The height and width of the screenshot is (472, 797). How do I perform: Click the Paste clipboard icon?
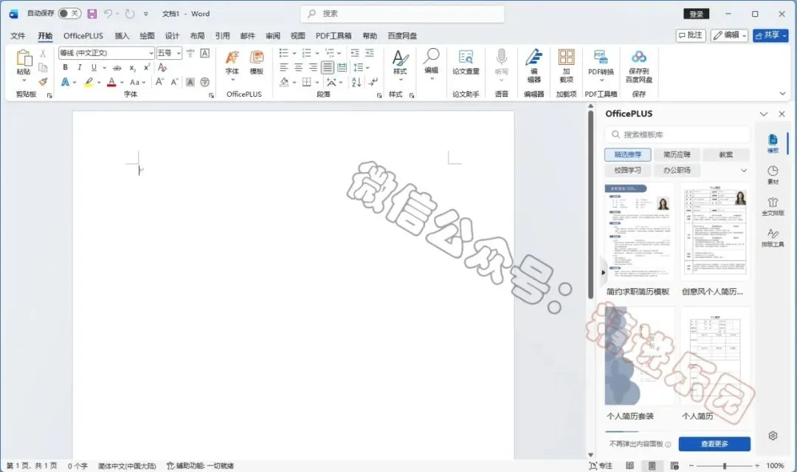click(24, 58)
